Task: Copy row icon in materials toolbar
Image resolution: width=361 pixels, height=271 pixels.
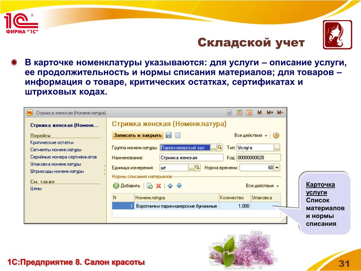Action: [x=150, y=186]
